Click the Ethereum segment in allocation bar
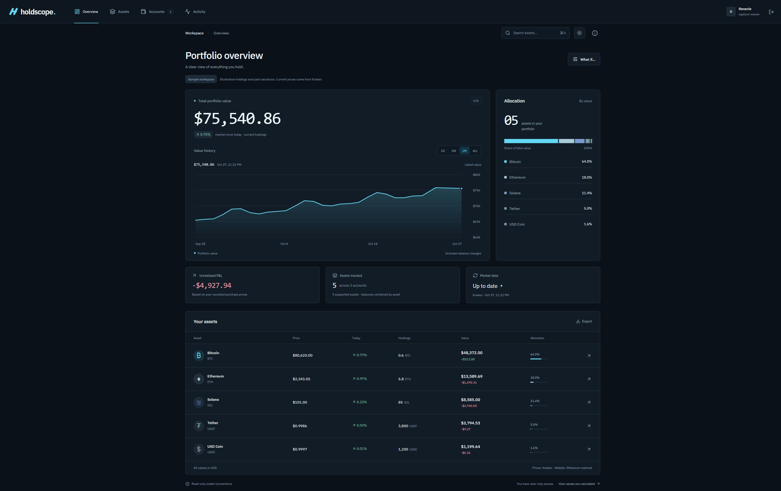The image size is (781, 491). [566, 141]
